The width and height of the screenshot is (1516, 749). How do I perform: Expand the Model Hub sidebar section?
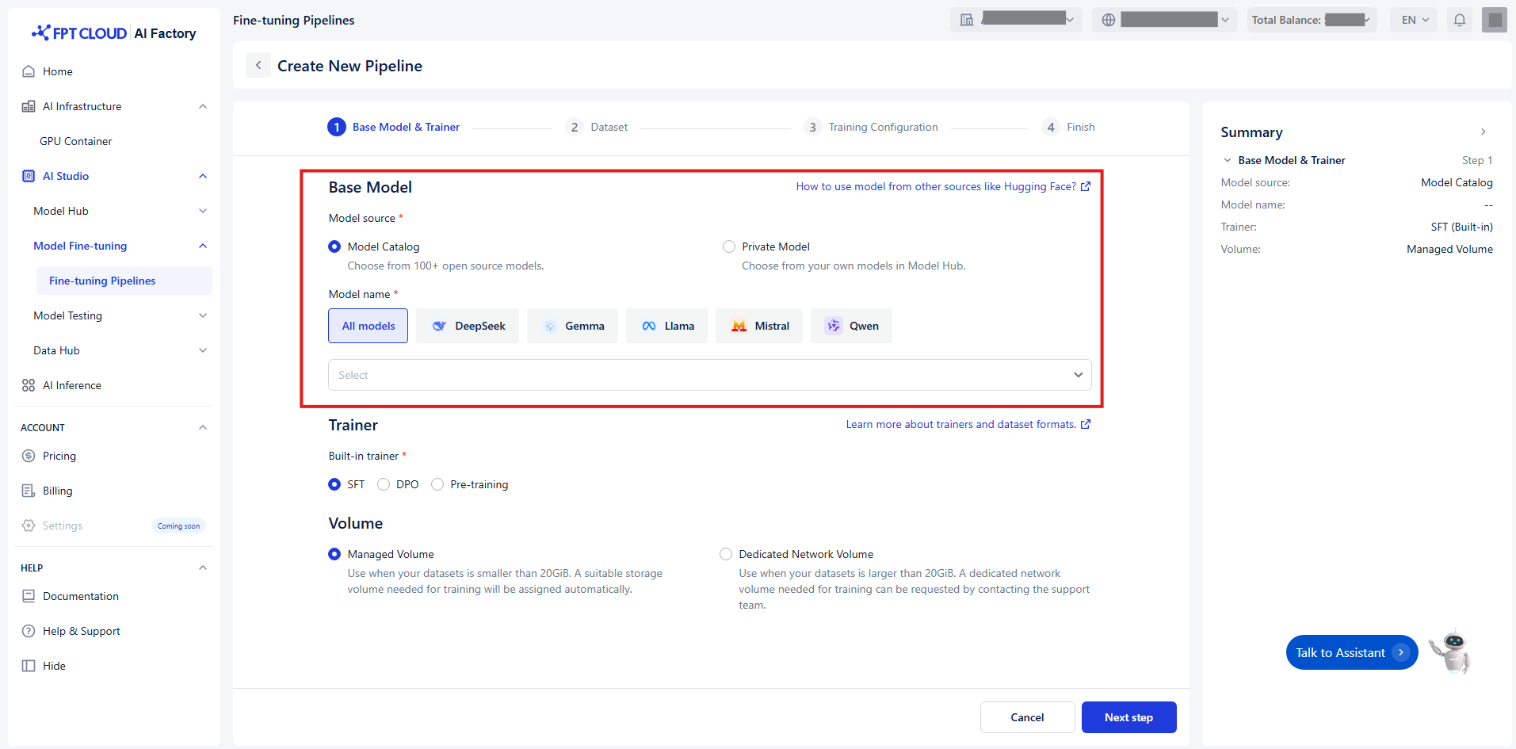(203, 211)
